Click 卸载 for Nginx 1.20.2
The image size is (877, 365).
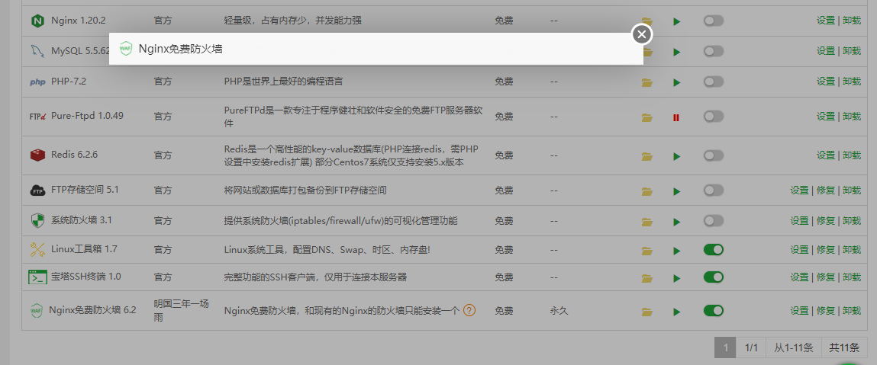click(x=851, y=21)
